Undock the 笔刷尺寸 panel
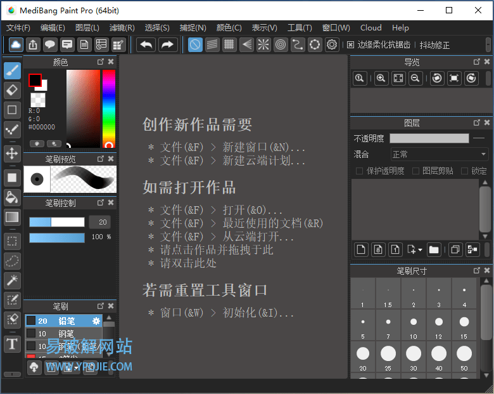 477,270
